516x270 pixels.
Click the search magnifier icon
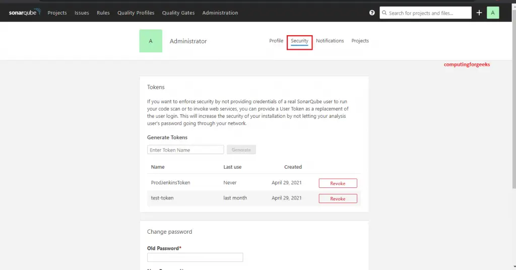pyautogui.click(x=384, y=13)
